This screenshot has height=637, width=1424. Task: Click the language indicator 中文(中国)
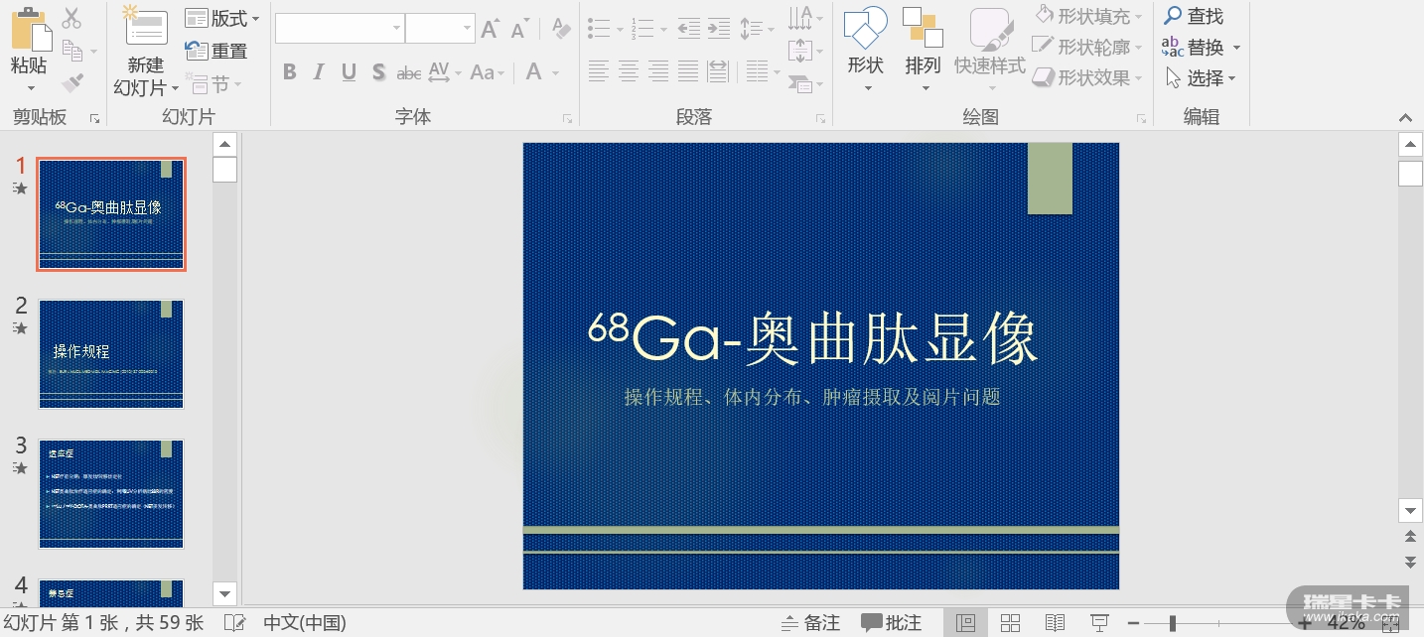[x=304, y=623]
